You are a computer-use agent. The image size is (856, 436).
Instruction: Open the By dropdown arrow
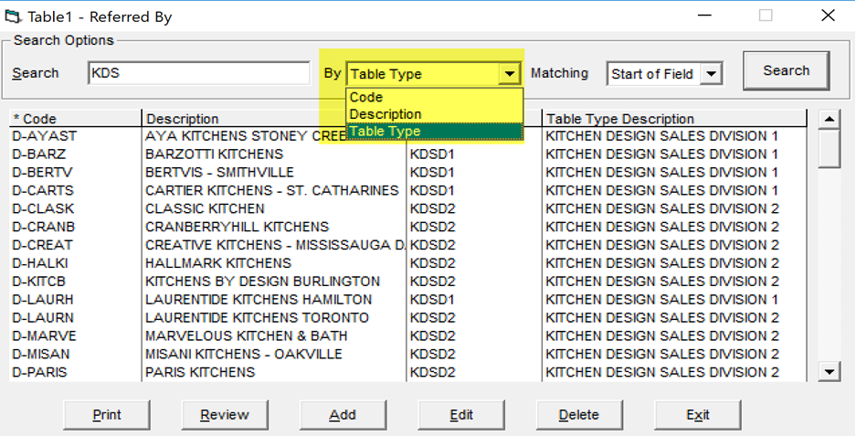[510, 74]
